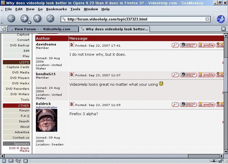Image resolution: width=228 pixels, height=164 pixels.
Task: Switch to the View Forum - VideoHelp.com tab
Action: coord(43,29)
